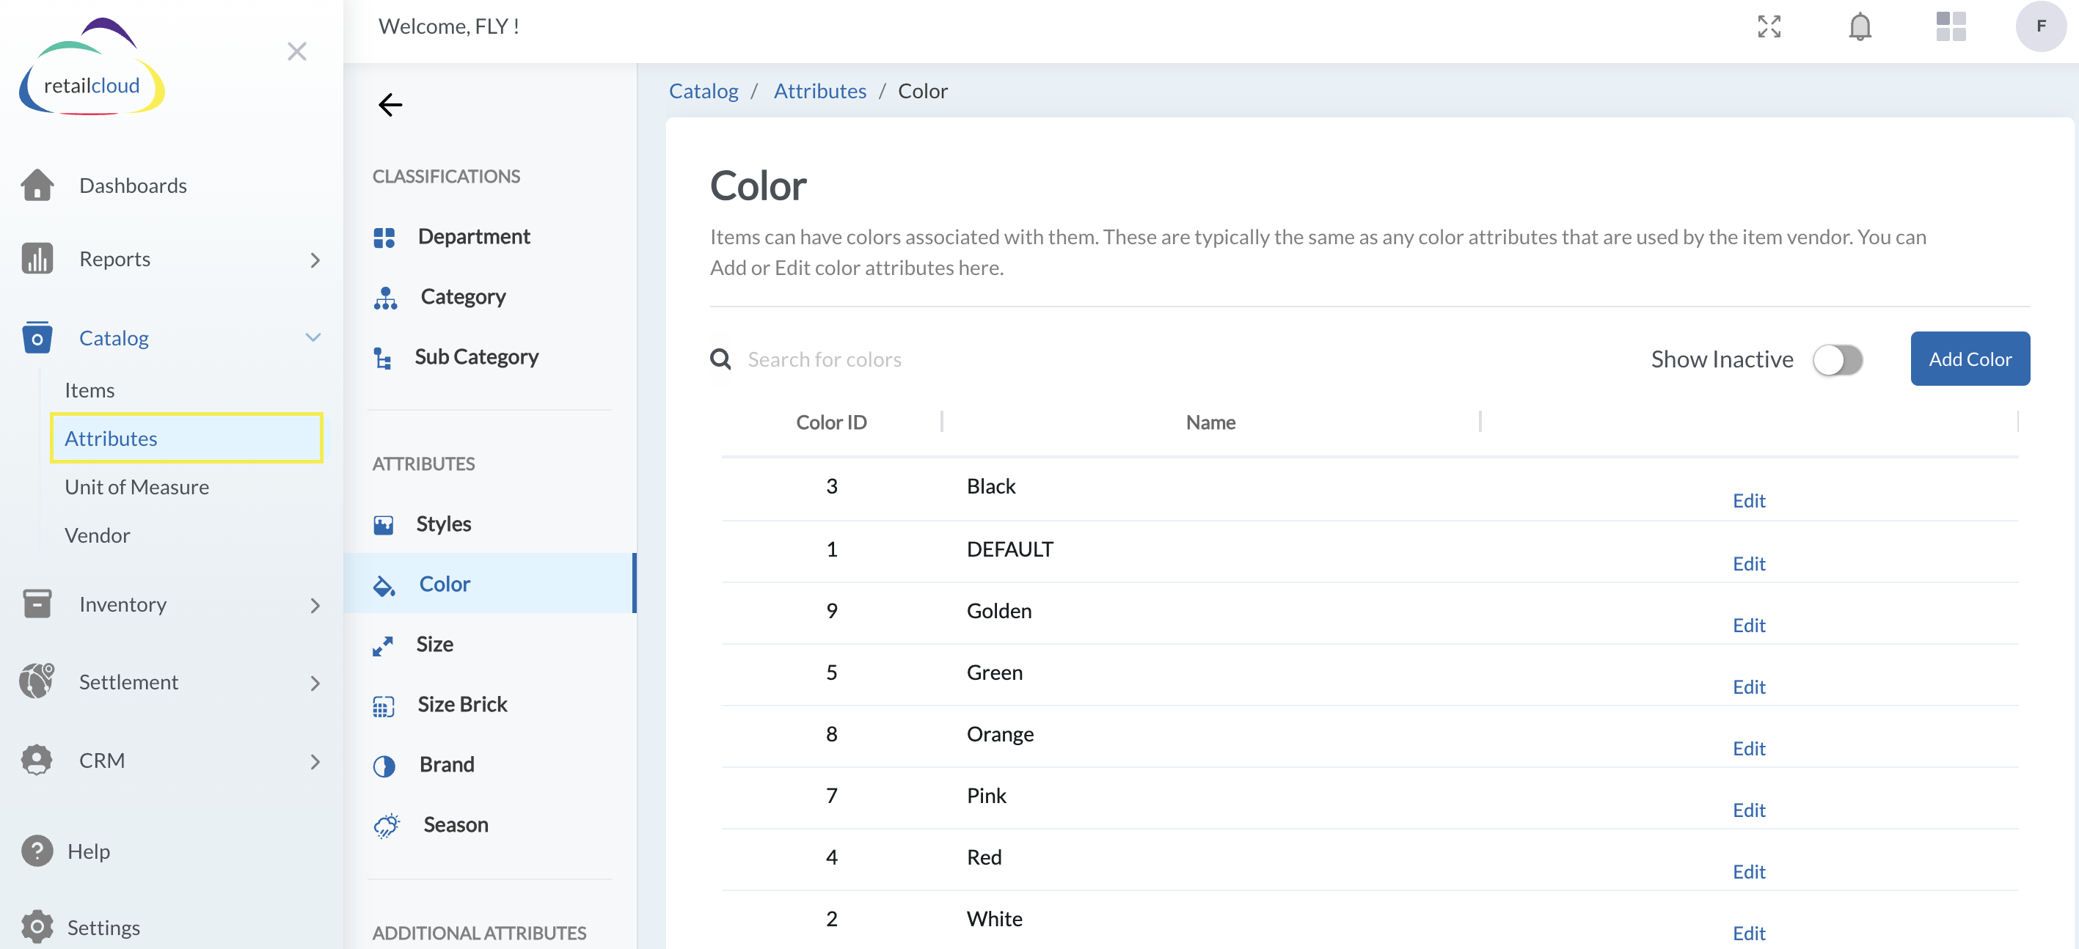
Task: Click the Inventory box icon
Action: [37, 604]
